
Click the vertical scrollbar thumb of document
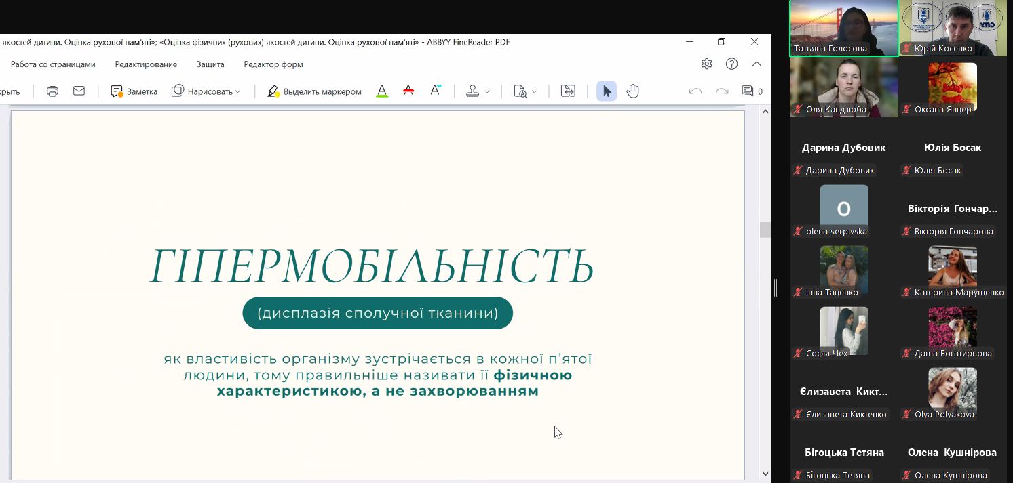coord(765,230)
